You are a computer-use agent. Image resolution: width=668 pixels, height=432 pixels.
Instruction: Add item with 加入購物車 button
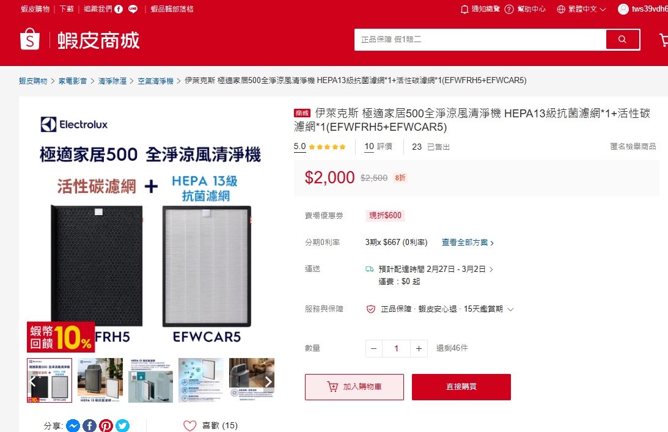coord(354,387)
